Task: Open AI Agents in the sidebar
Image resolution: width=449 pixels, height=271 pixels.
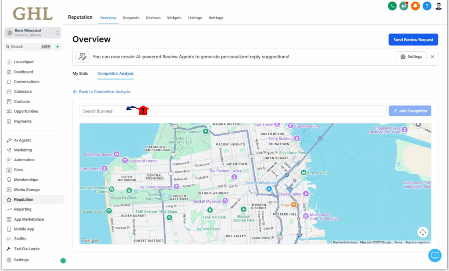Action: [x=23, y=140]
